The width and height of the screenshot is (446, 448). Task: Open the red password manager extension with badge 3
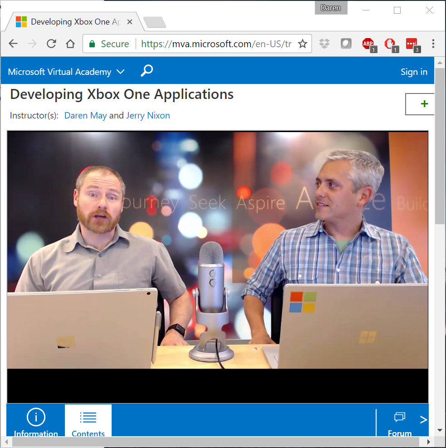412,44
